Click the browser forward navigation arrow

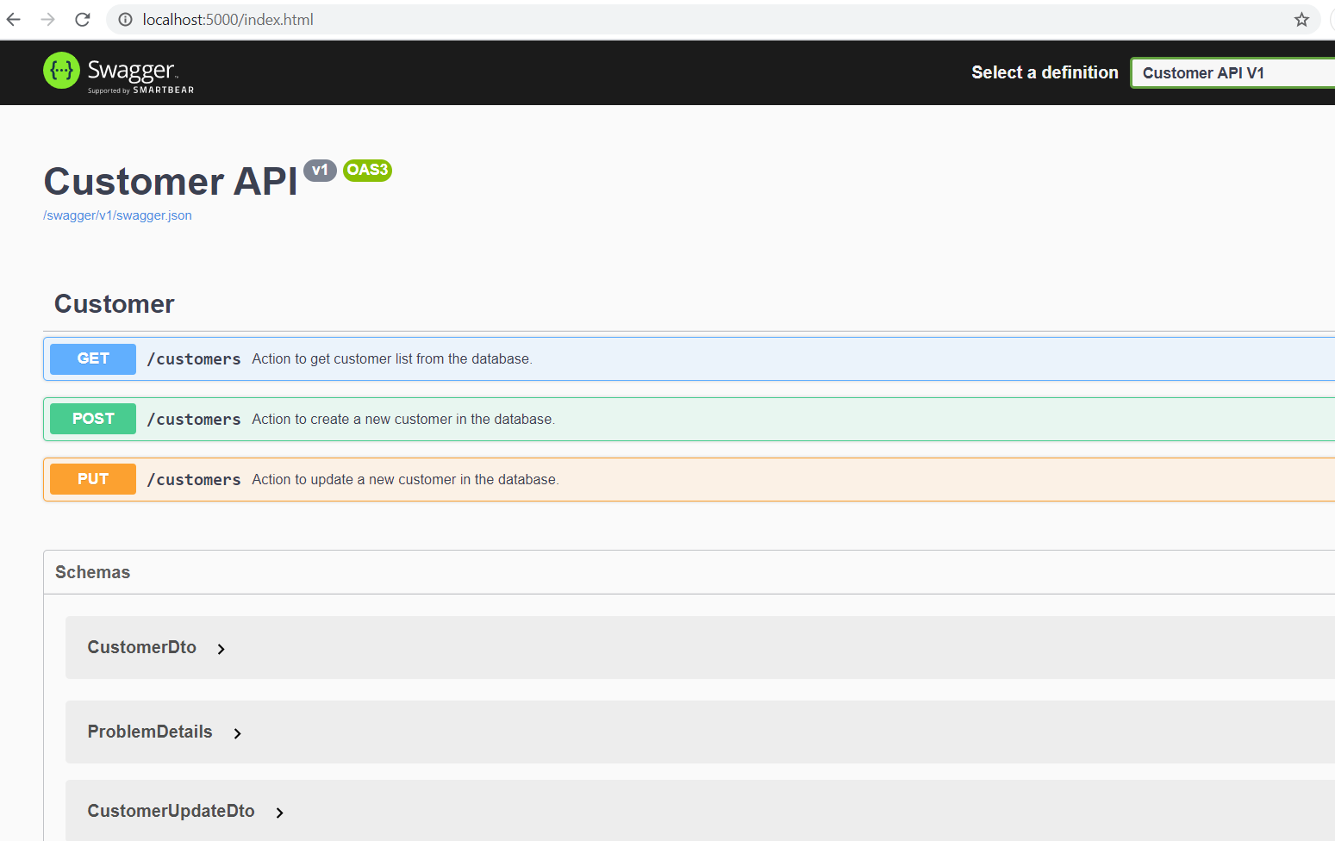tap(47, 19)
